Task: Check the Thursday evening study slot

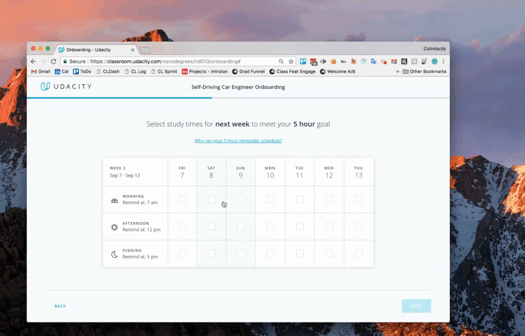Action: point(358,253)
